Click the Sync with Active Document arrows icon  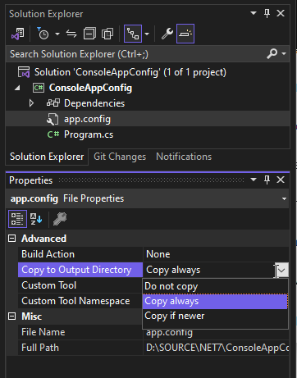[71, 34]
